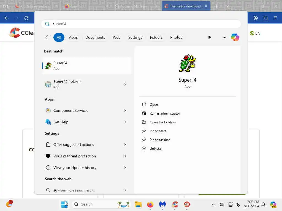Image resolution: width=282 pixels, height=211 pixels.
Task: Select the All filter tab
Action: (59, 37)
